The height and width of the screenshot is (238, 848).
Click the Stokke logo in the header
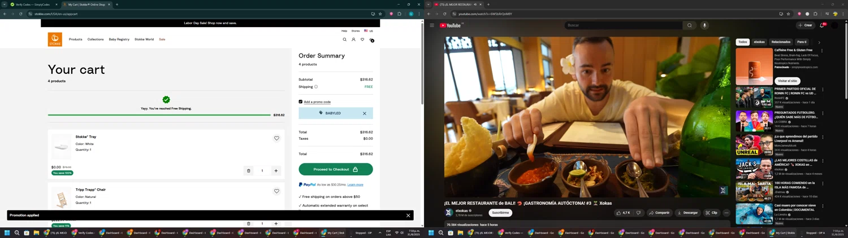tap(55, 39)
